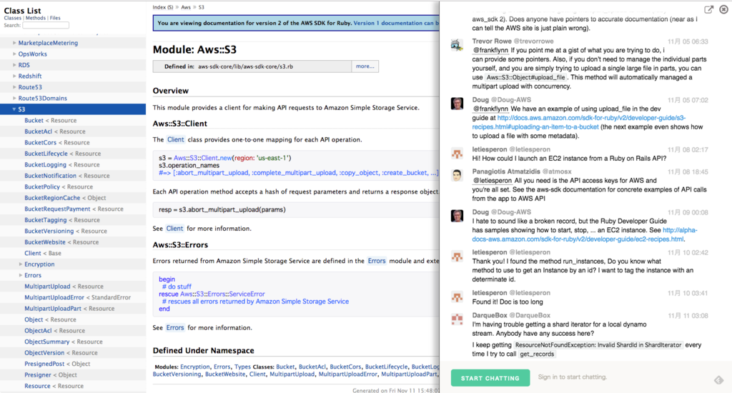Select BucketLogging in class list
The width and height of the screenshot is (732, 393).
pyautogui.click(x=45, y=165)
